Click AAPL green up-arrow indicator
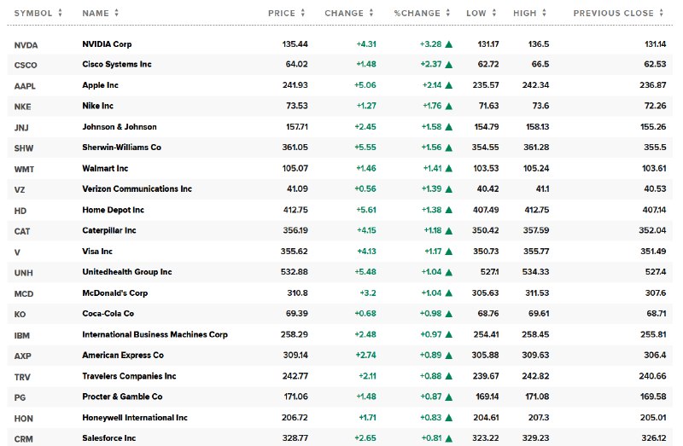683x446 pixels. point(449,85)
